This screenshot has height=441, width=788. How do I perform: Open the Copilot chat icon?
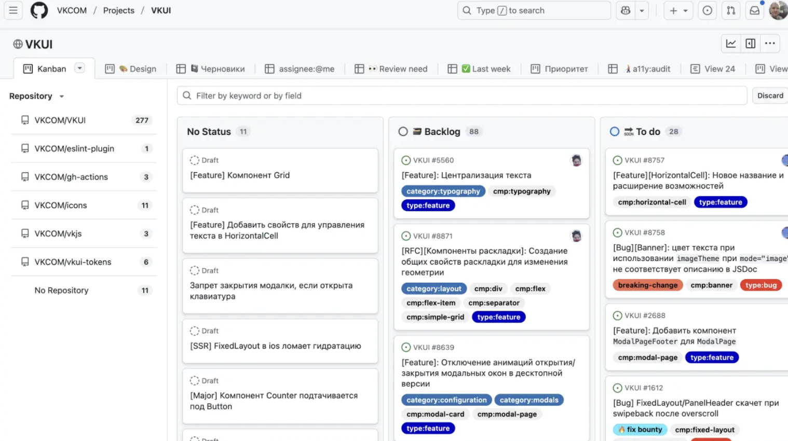(626, 10)
